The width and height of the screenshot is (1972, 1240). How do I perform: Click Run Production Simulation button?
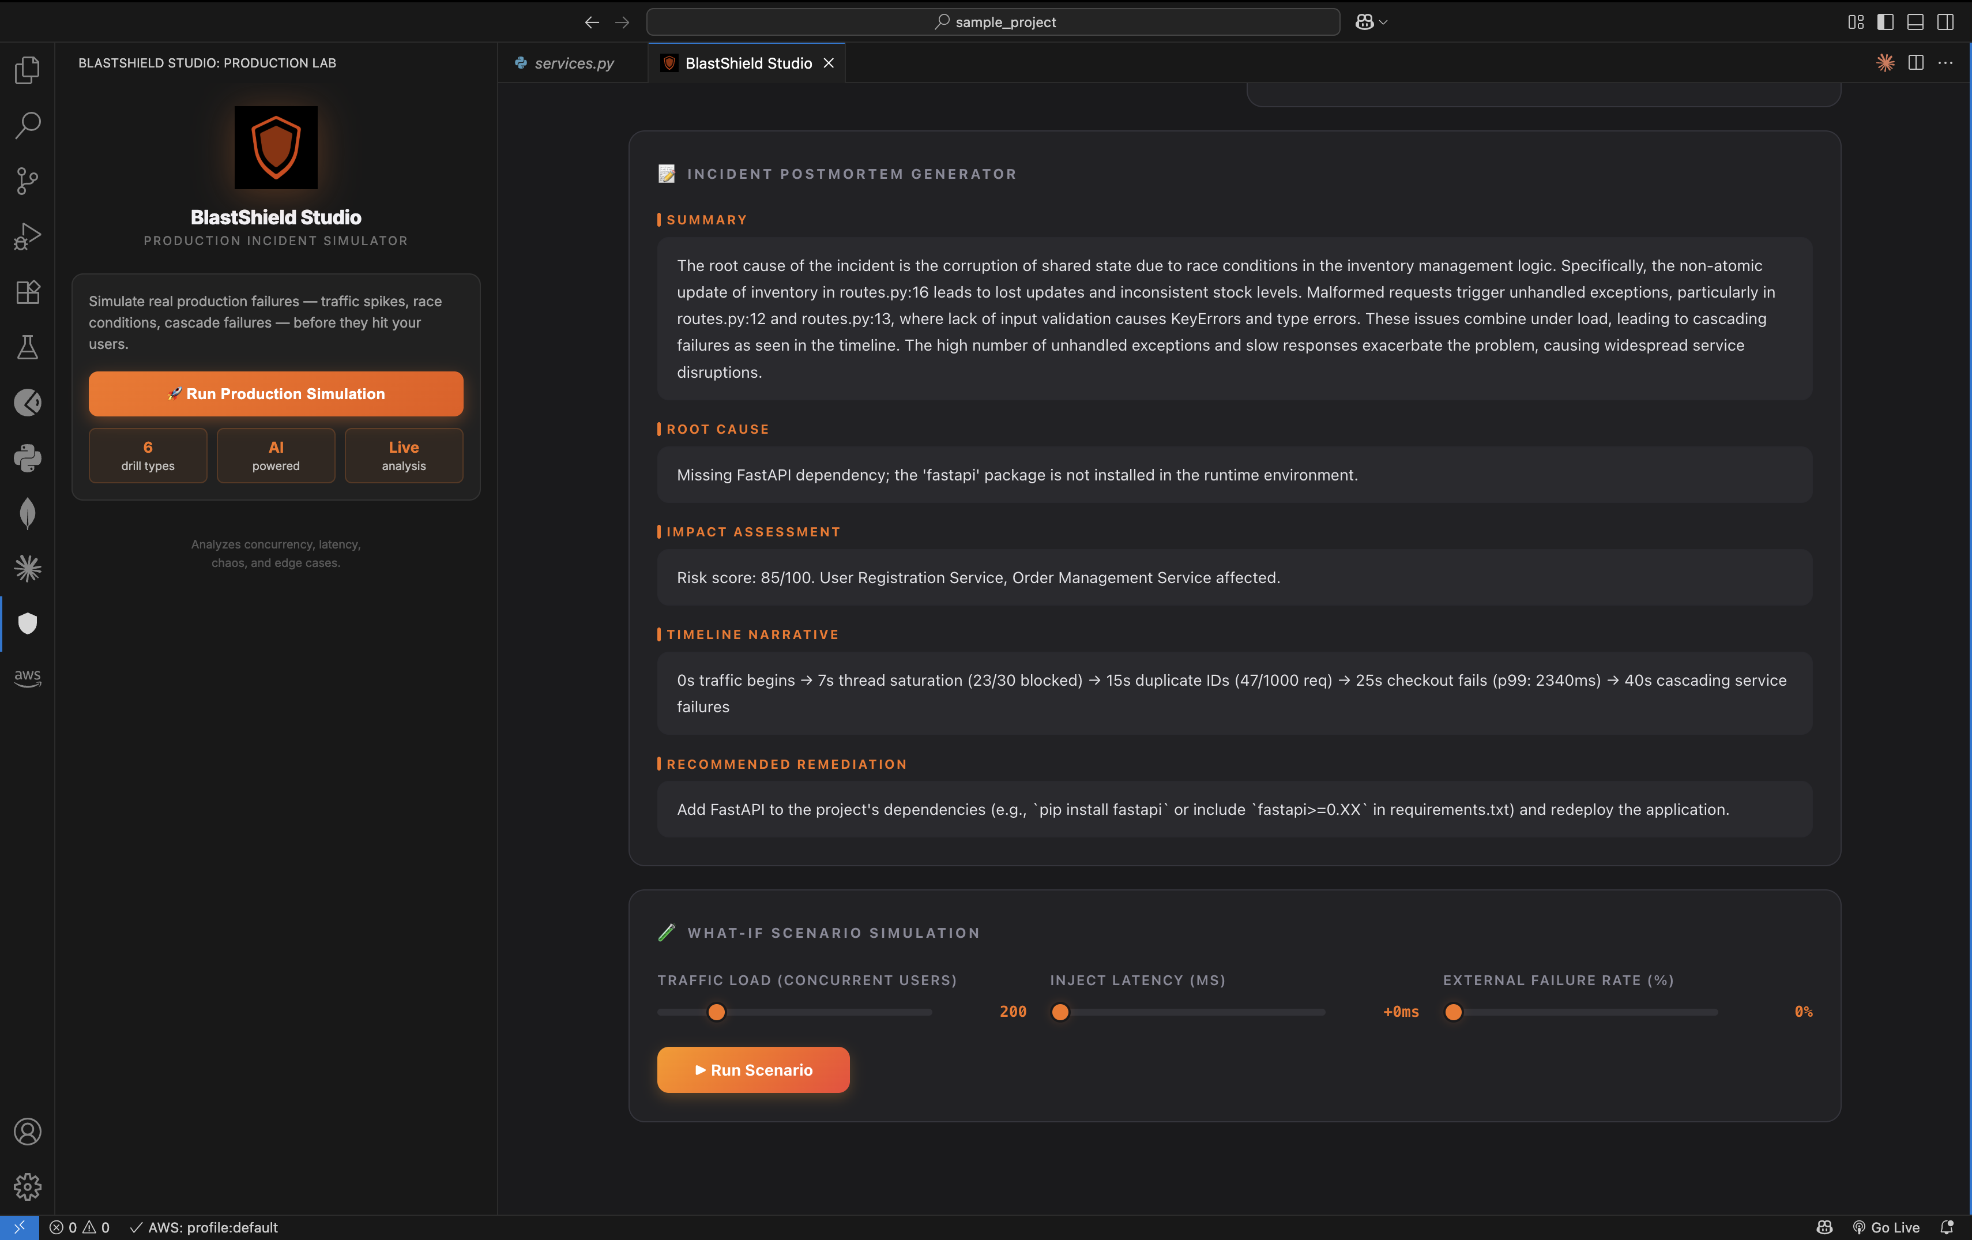pyautogui.click(x=276, y=394)
